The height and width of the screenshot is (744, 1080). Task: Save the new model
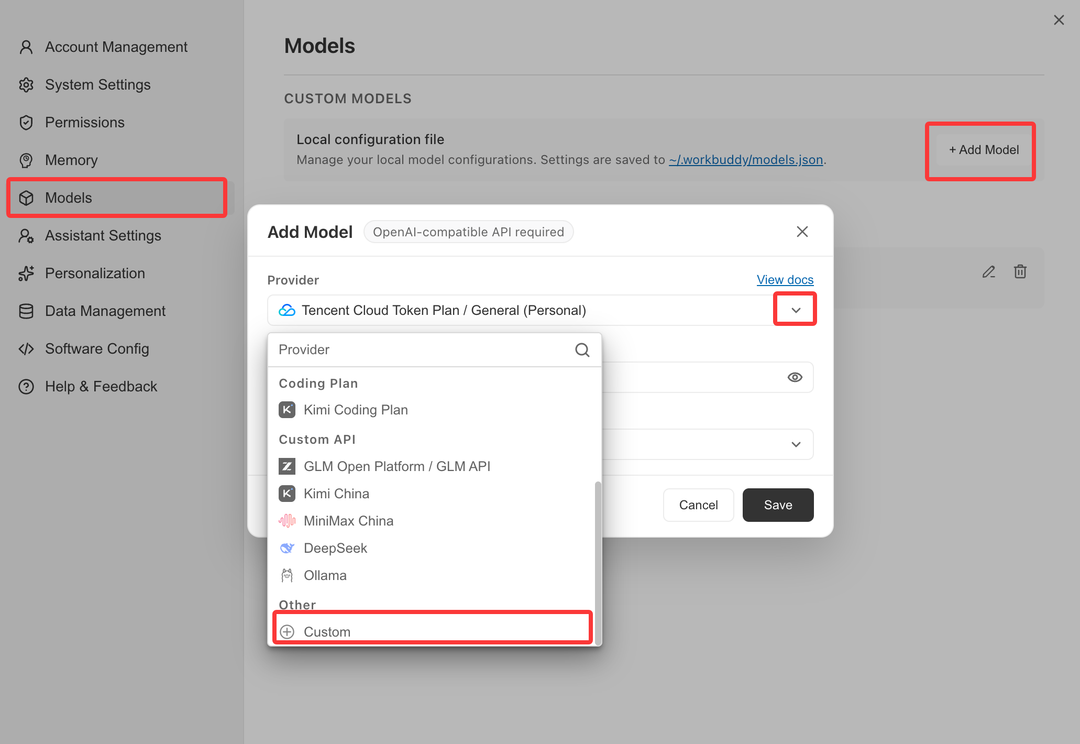click(x=778, y=505)
